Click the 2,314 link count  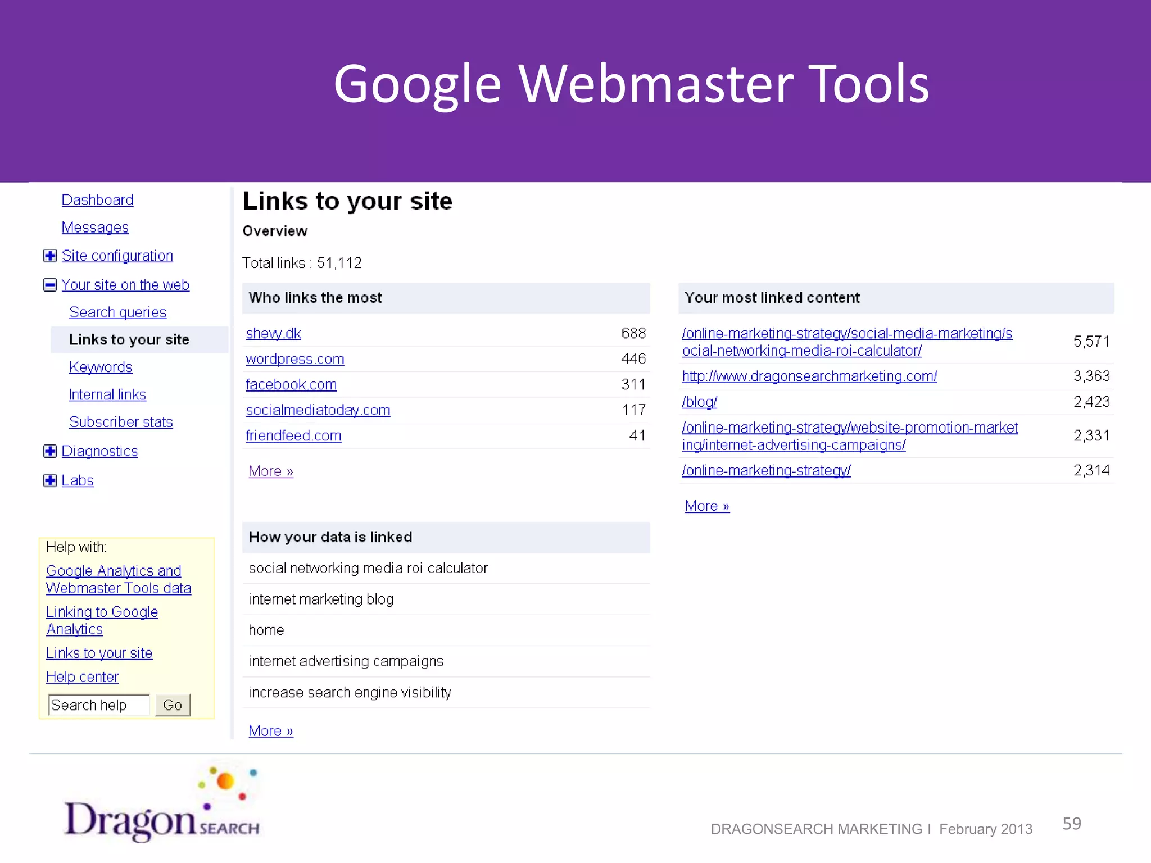tap(1091, 470)
